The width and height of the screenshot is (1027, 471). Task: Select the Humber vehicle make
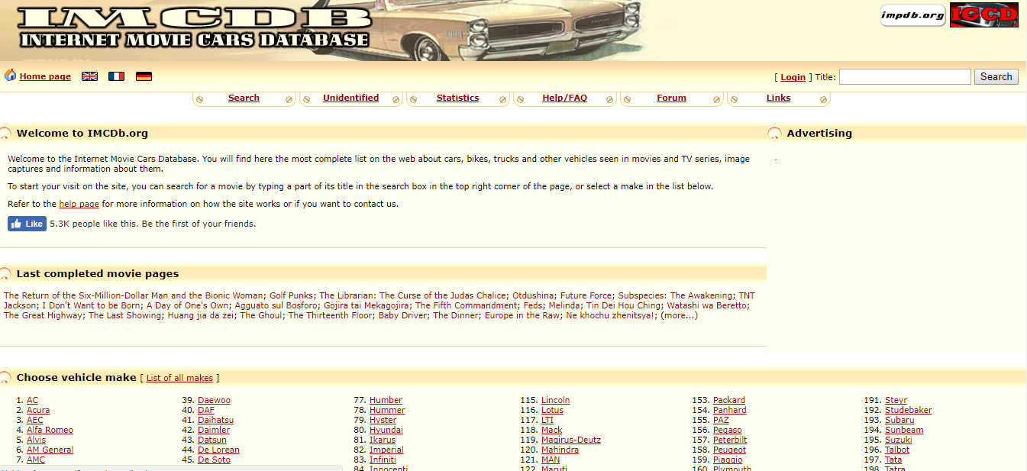click(x=386, y=400)
